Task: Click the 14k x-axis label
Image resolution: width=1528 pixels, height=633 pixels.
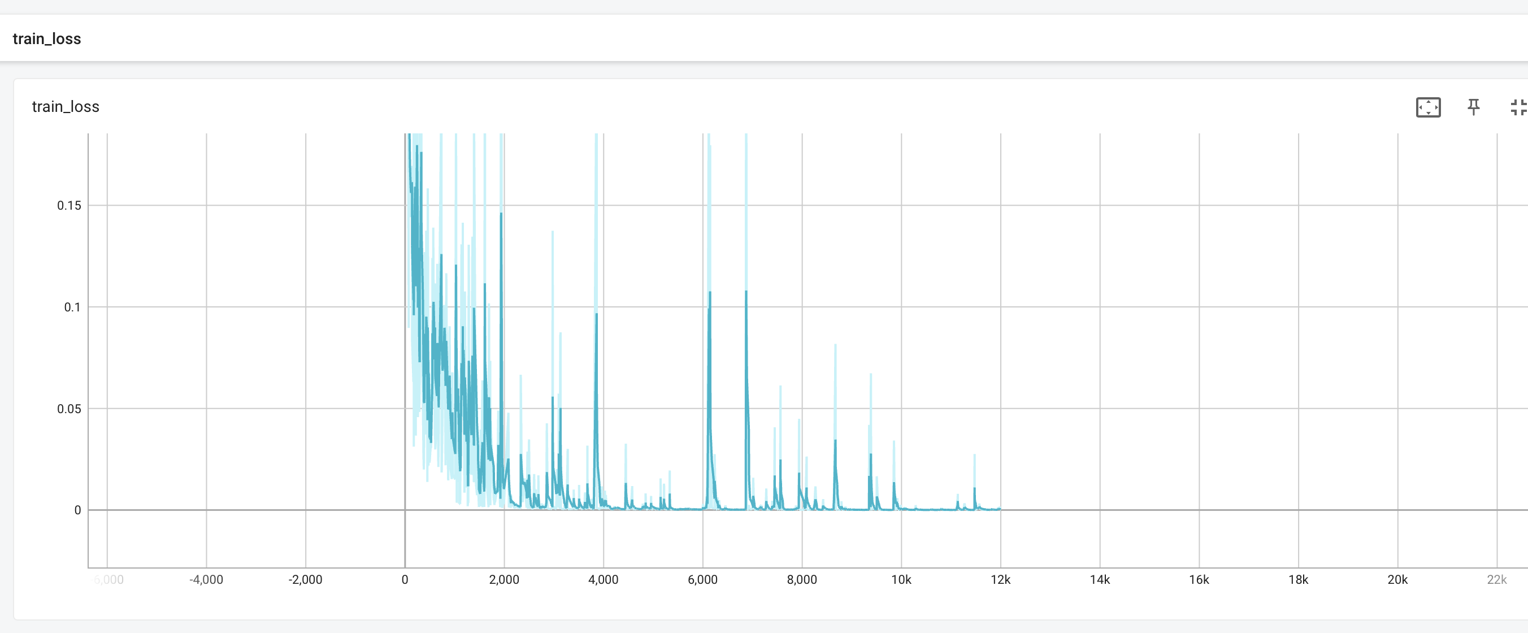Action: click(x=1099, y=580)
